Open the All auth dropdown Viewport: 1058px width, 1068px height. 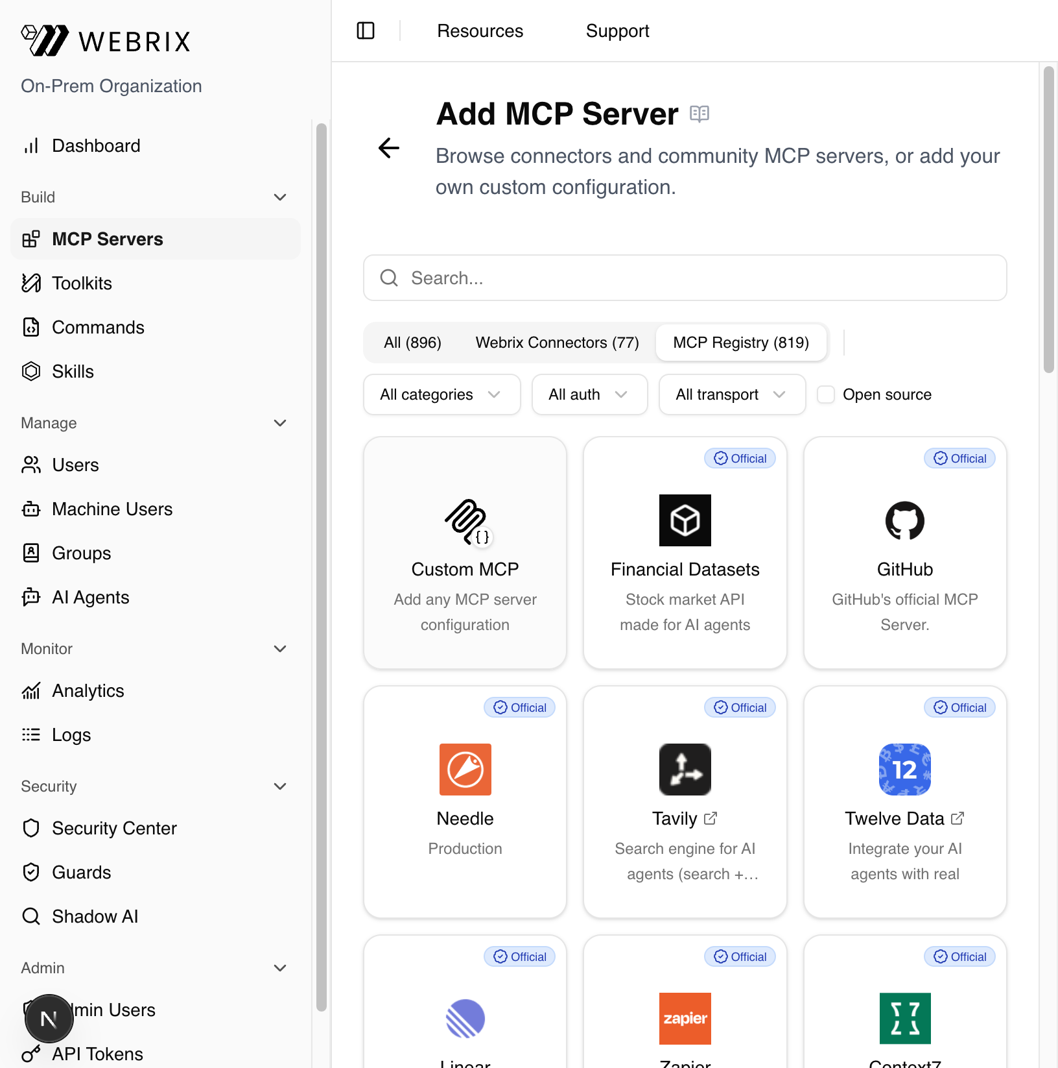coord(590,394)
